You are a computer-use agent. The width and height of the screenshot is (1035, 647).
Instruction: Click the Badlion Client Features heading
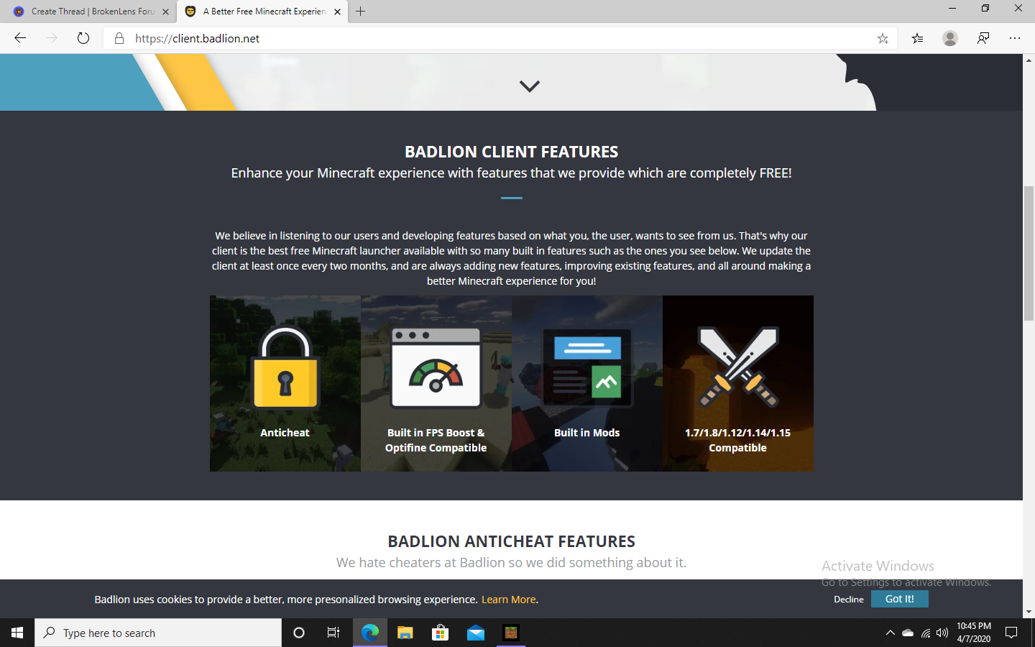[x=511, y=152]
